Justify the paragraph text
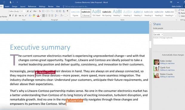 pyautogui.click(x=52, y=16)
